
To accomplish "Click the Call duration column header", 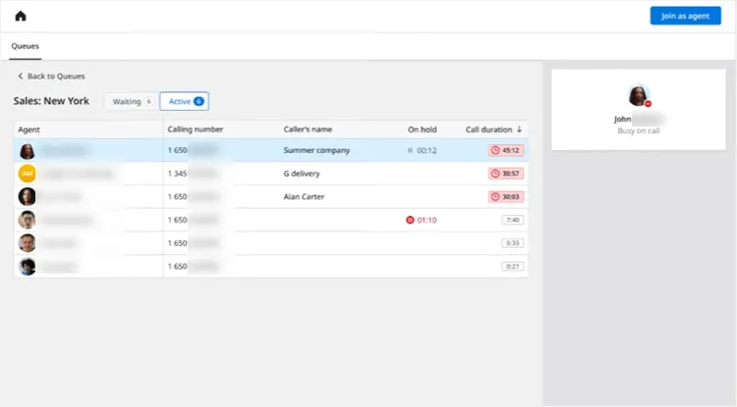I will [488, 129].
